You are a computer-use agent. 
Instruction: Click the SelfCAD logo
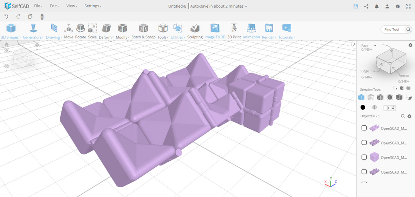coord(16,6)
